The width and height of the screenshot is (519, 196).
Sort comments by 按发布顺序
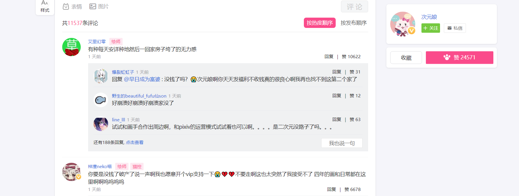coord(354,23)
